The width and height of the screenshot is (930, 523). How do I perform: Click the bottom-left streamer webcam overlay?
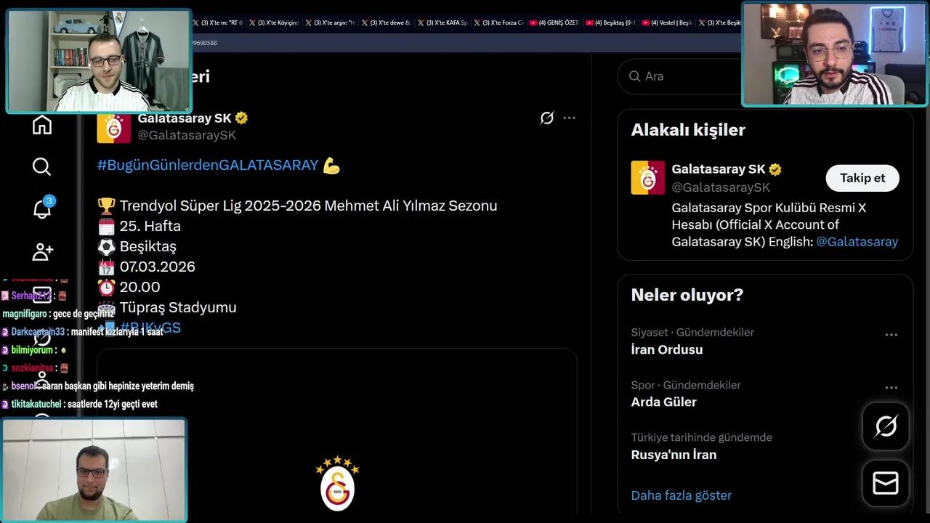[x=94, y=470]
